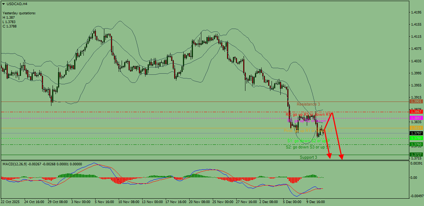Click the orange 'Pivot: go up R1' label
Viewport: 424px width, 206px height.
tap(308, 131)
